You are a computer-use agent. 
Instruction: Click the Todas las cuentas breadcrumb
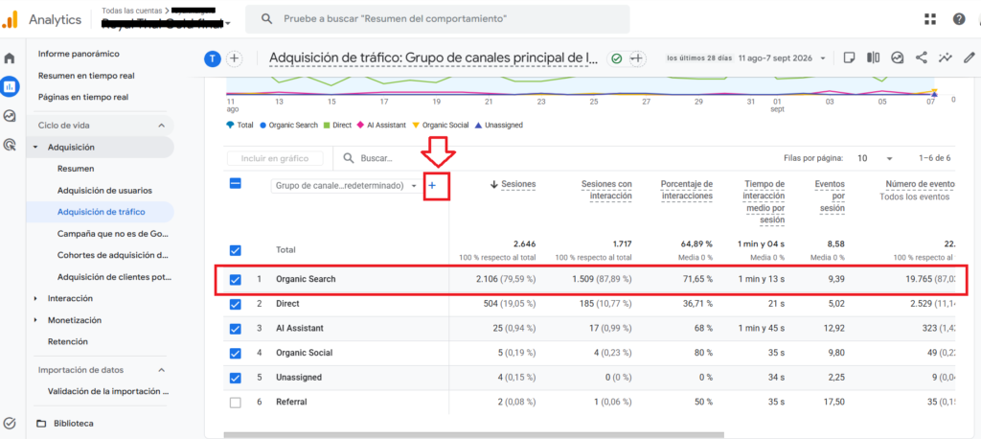[130, 10]
